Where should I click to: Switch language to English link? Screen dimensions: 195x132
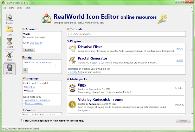[31, 87]
